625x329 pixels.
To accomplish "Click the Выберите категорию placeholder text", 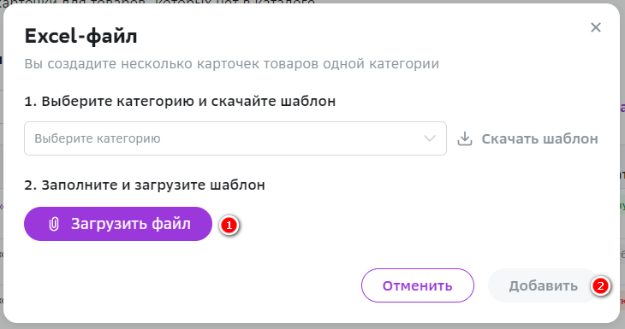I will (98, 138).
